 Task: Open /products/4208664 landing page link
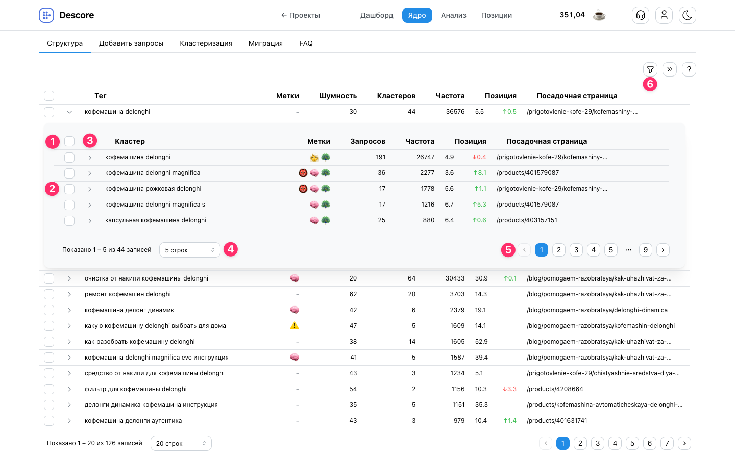[x=555, y=389]
